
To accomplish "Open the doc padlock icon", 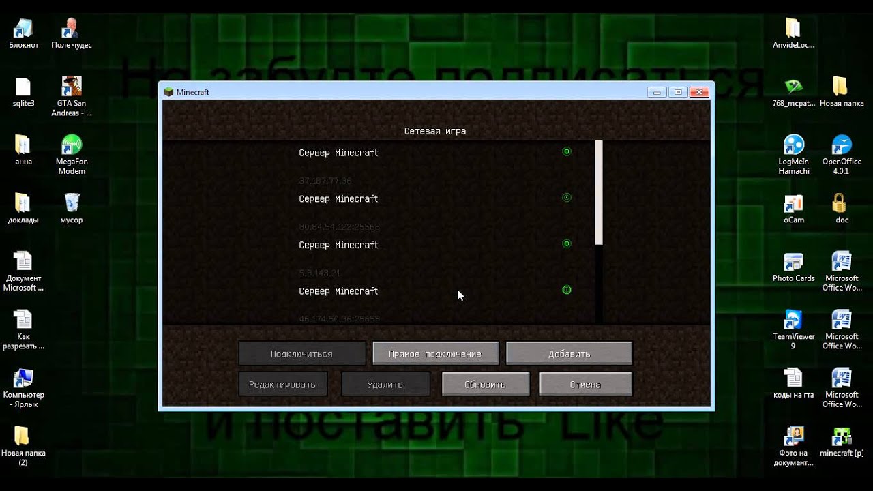I will coord(841,209).
